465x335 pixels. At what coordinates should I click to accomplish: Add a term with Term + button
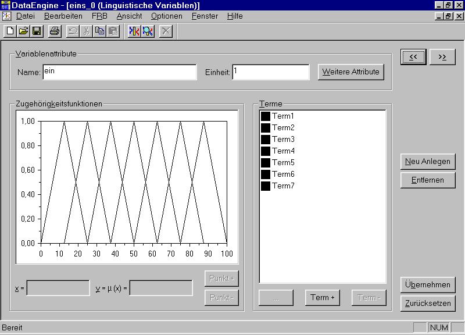coord(322,297)
